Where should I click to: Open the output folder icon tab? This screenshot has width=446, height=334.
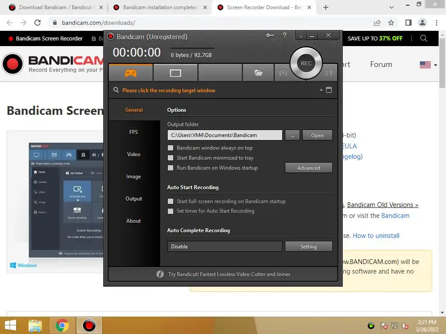(258, 73)
